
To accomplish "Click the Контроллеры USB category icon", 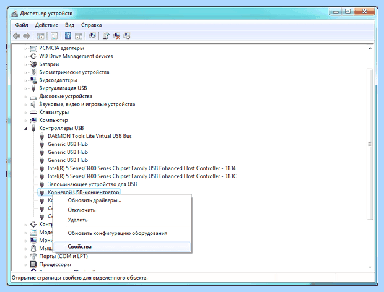I will (33, 128).
